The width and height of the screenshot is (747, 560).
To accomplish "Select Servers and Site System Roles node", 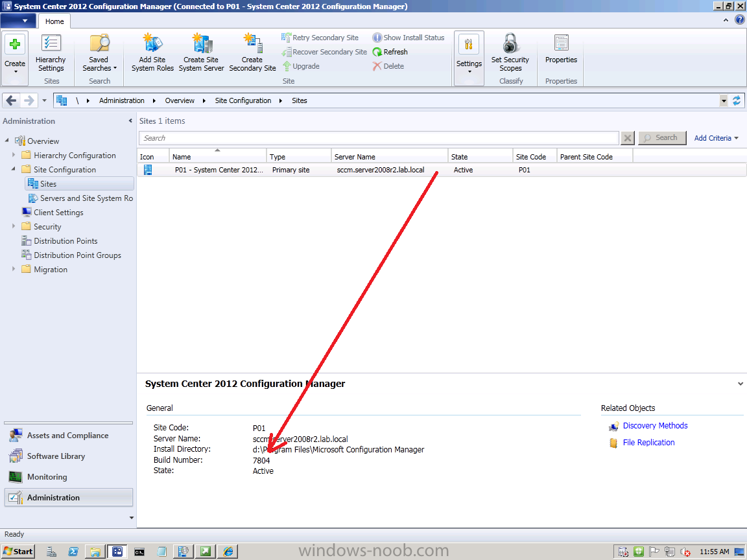I will pos(80,198).
